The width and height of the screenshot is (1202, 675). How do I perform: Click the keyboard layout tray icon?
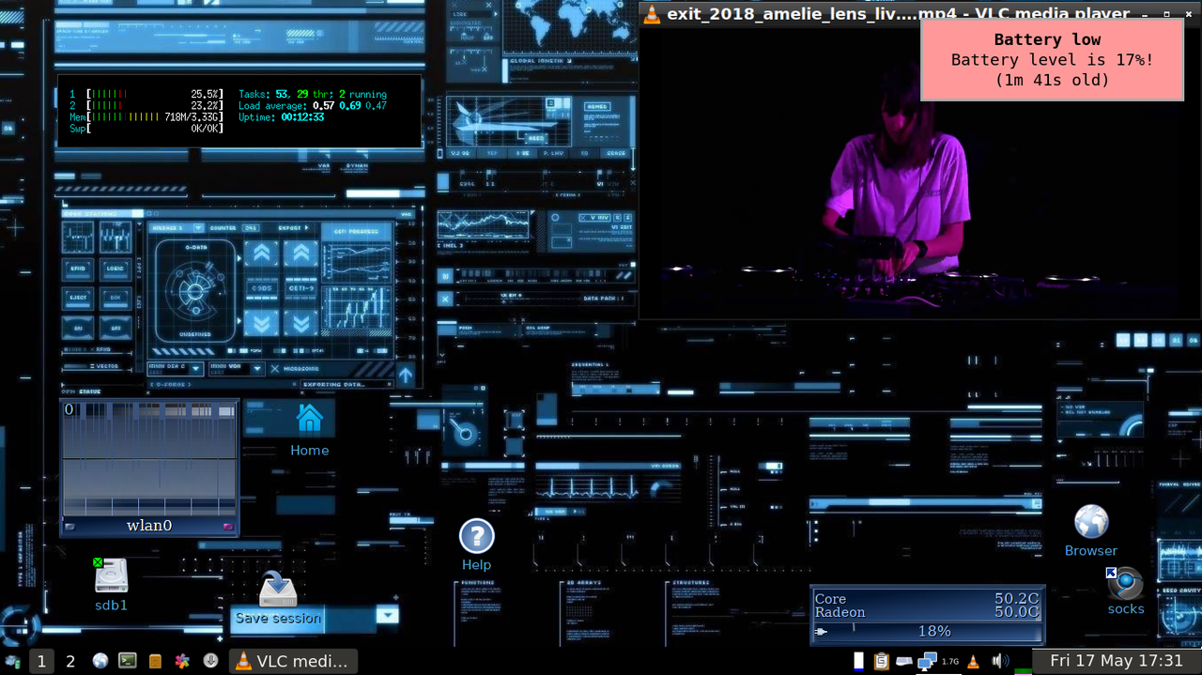coord(903,662)
